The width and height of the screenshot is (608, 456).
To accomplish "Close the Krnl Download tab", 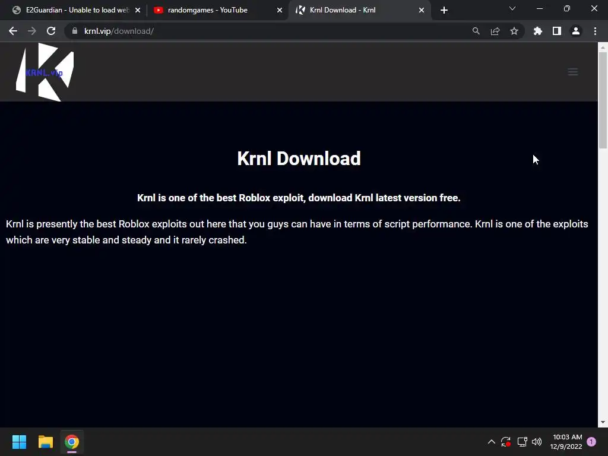I will click(422, 10).
